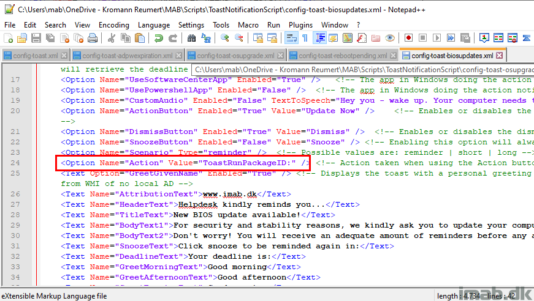The image size is (534, 301).
Task: Toggle monitoring (eye) toolbar icon
Action: [x=390, y=38]
